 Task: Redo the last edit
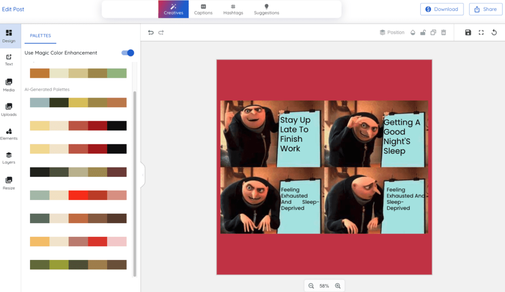click(161, 32)
